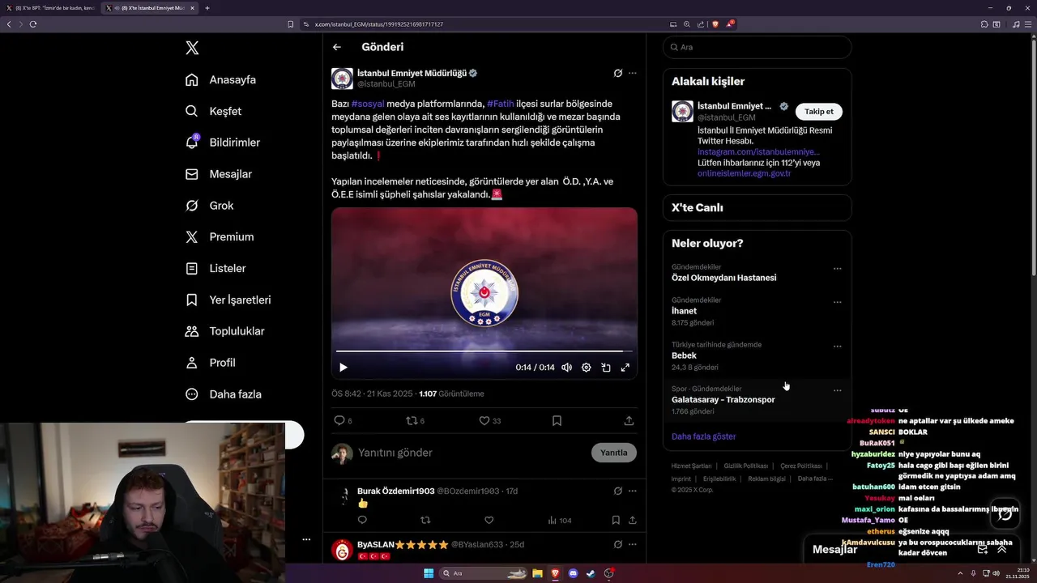Screen dimensions: 1037x583
Task: Open options for Galatasaray - Trabzonspor trend
Action: [x=837, y=390]
